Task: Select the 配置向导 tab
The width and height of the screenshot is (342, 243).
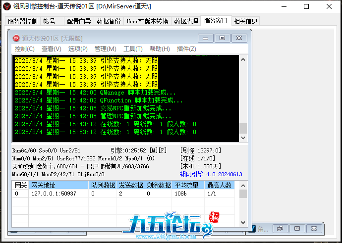Action: [x=79, y=21]
